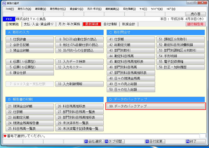Select 54 手形明細
This screenshot has width=209, height=148.
180,56
